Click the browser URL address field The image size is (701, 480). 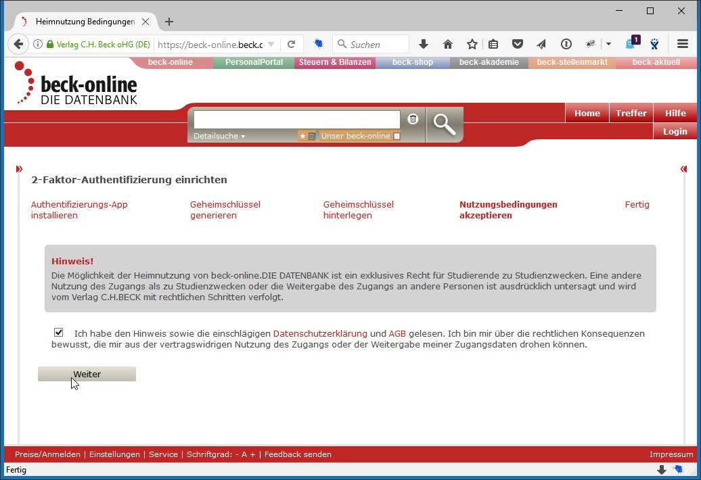click(x=210, y=44)
